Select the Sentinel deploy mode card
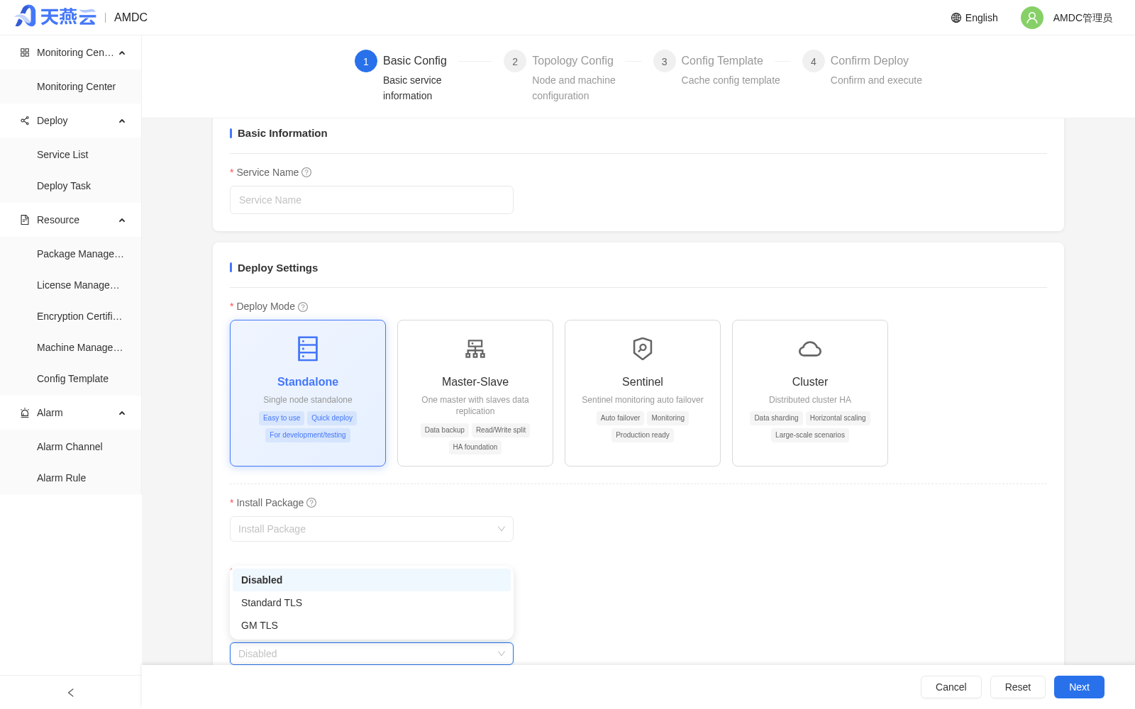1135x709 pixels. coord(643,393)
